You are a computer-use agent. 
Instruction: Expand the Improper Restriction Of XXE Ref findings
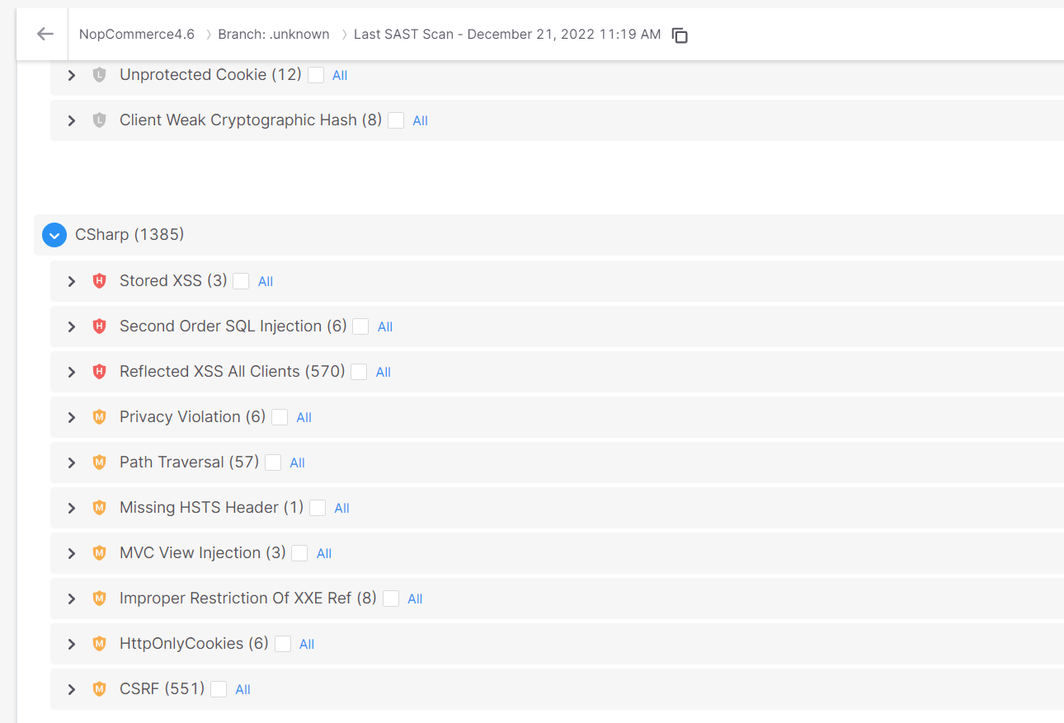point(71,599)
